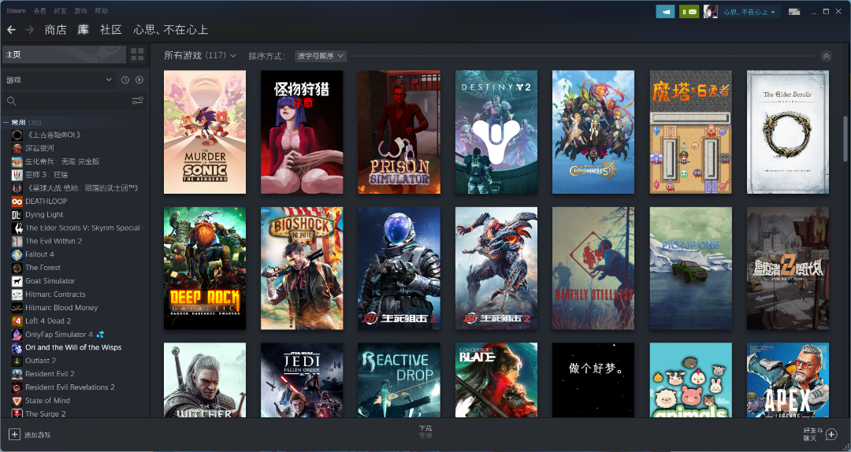This screenshot has height=452, width=851.
Task: Select 'Ori and the Will of the Wisps'
Action: pos(73,347)
